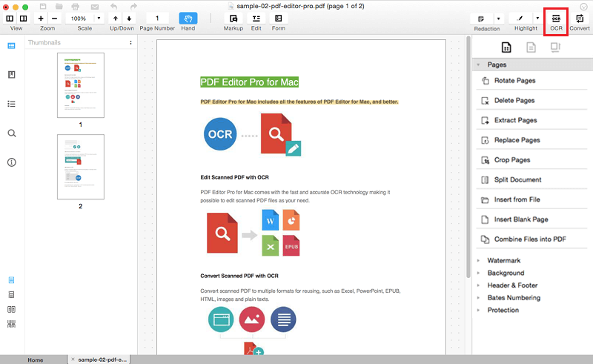Open the Redaction dropdown arrow

[498, 19]
